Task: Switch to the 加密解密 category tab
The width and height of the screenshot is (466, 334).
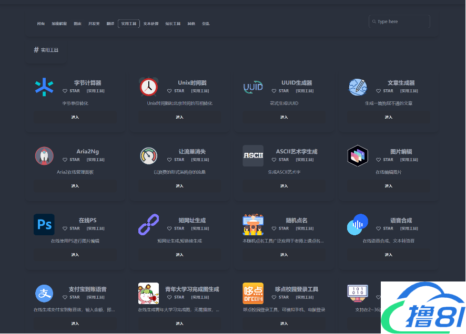Action: pyautogui.click(x=59, y=24)
